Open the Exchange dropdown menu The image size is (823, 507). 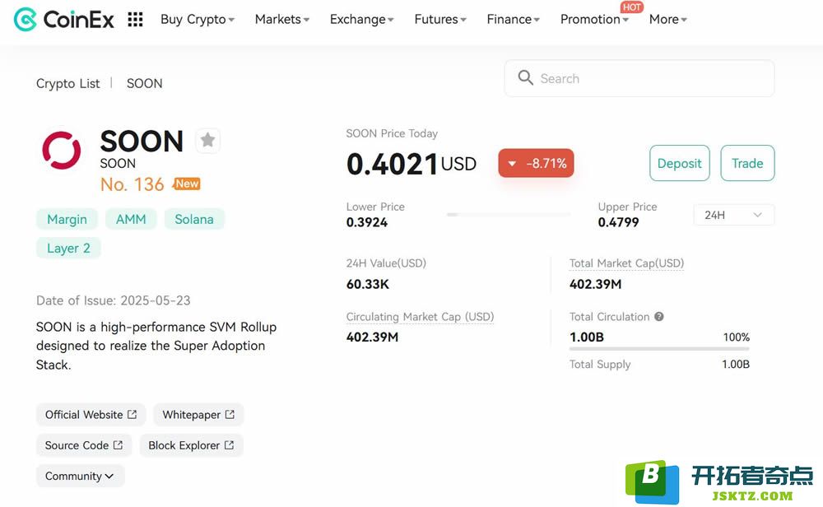point(361,20)
